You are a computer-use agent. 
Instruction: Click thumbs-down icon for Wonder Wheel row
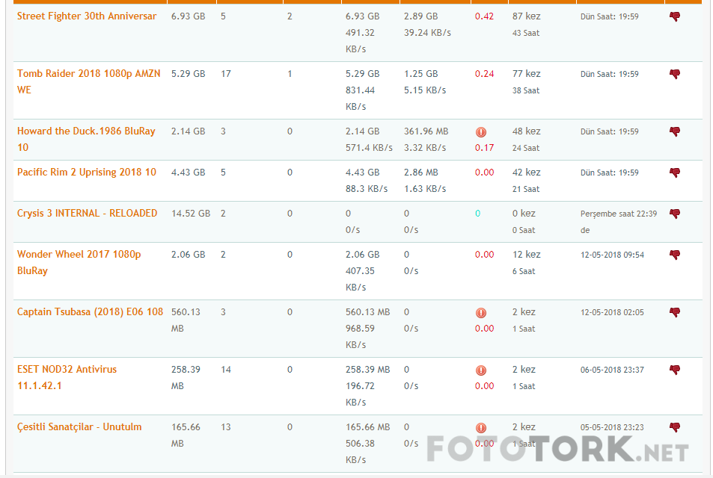[674, 255]
